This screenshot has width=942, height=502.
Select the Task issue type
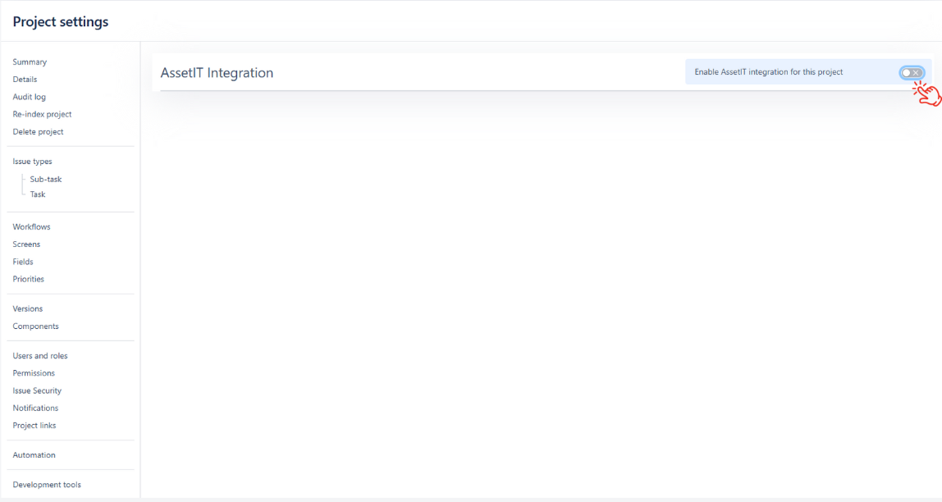pyautogui.click(x=38, y=194)
